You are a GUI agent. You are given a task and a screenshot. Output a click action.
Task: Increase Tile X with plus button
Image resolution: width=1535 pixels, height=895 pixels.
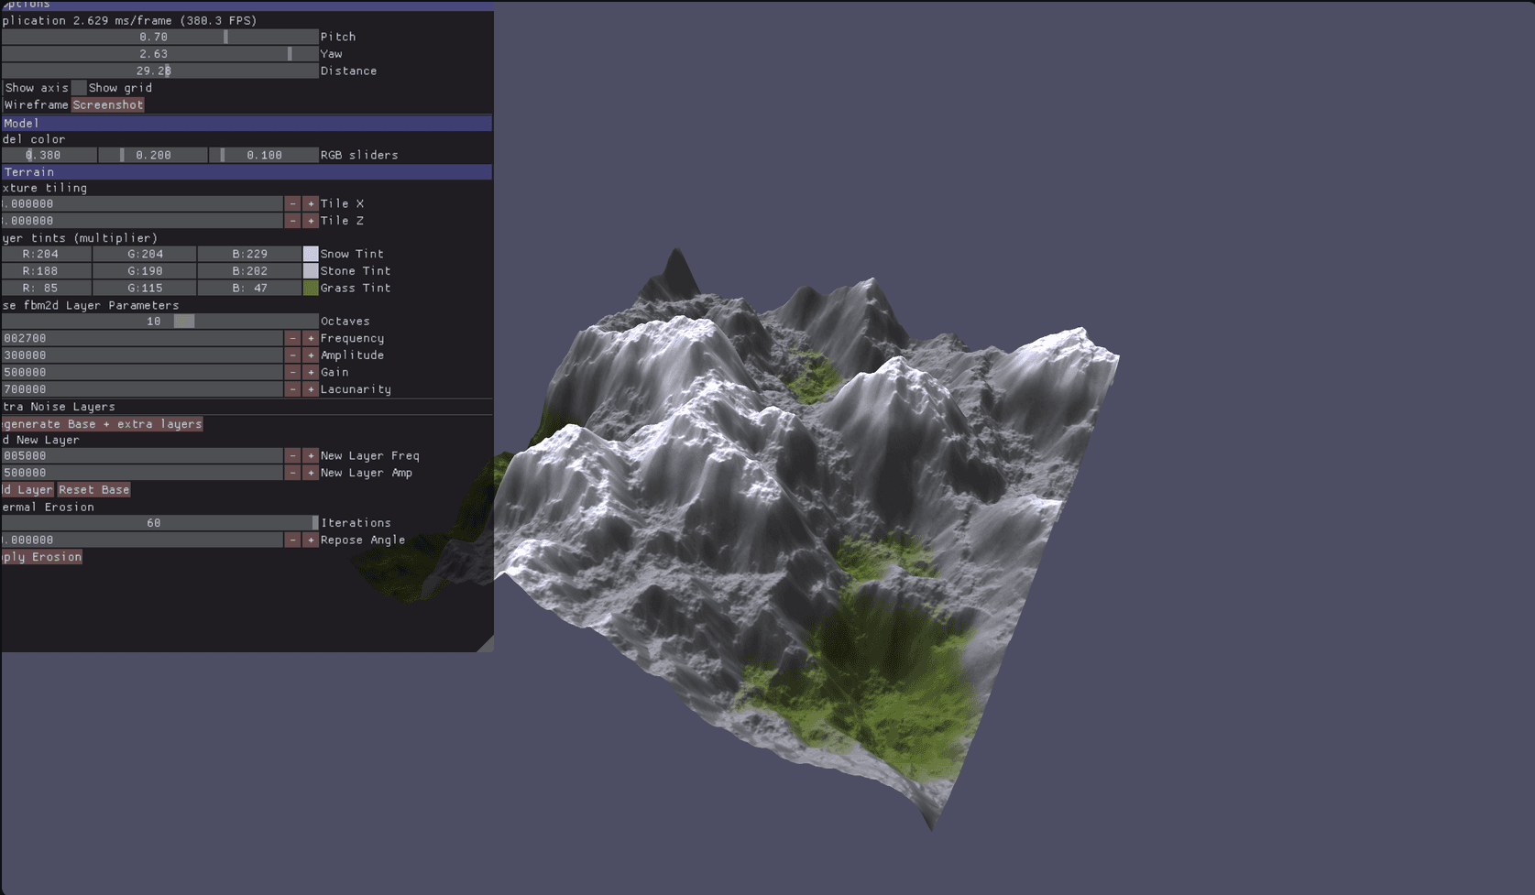click(x=311, y=203)
